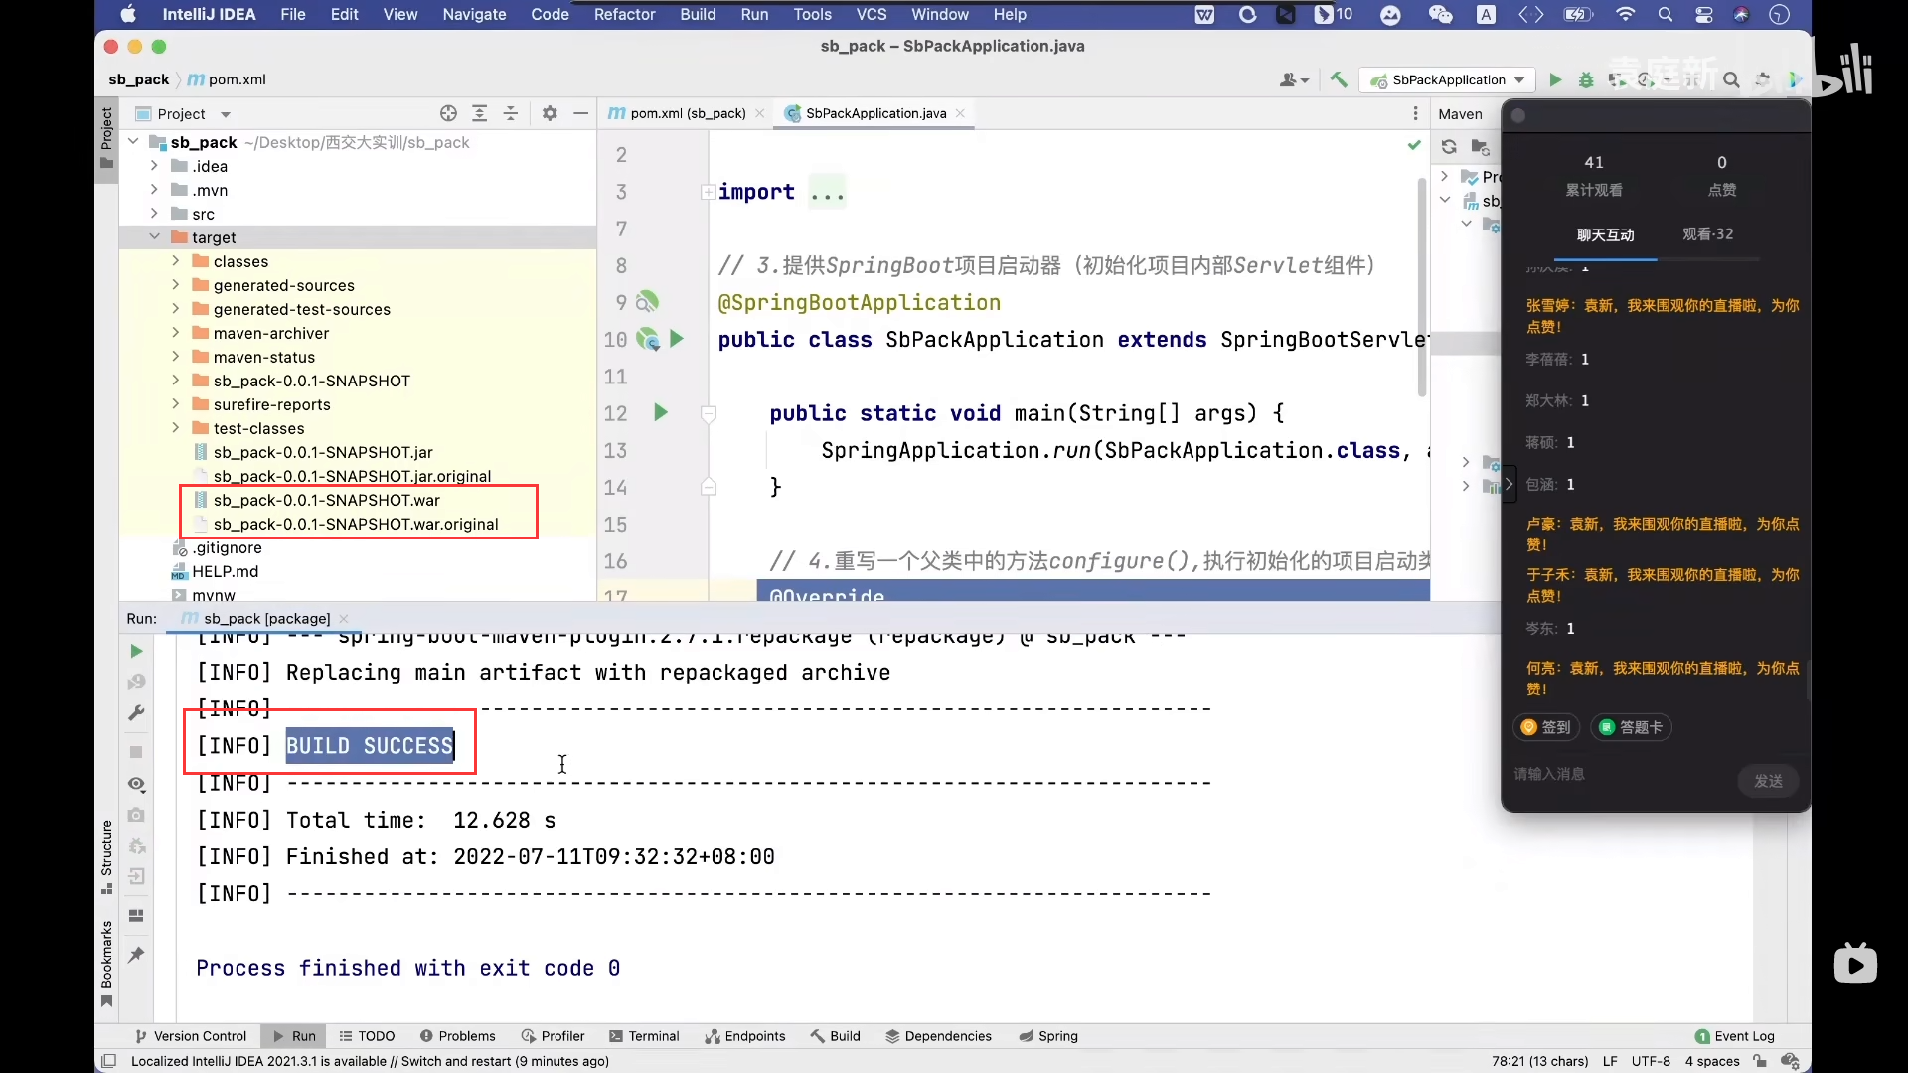Viewport: 1908px width, 1073px height.
Task: Click the Project panel locate-file target icon
Action: (448, 114)
